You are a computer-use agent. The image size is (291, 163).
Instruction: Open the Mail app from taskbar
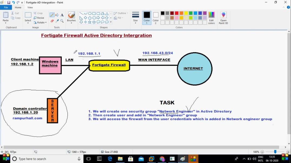tap(141, 159)
